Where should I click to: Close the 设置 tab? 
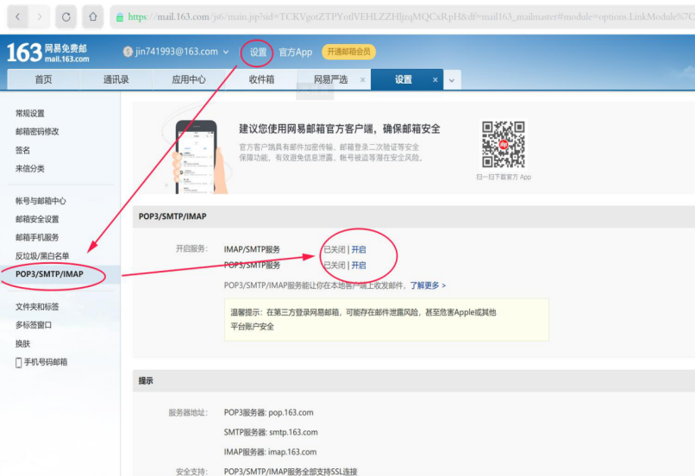435,80
